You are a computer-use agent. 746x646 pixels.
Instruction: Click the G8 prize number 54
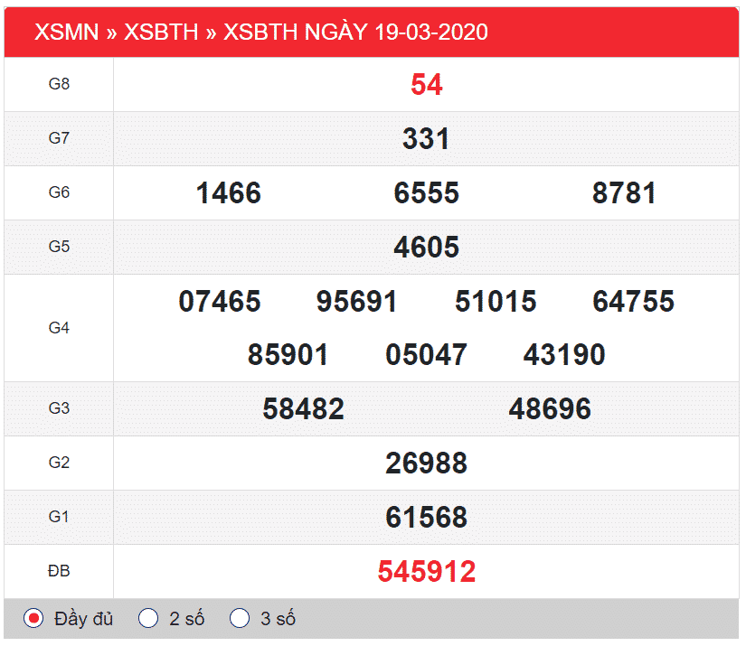coord(426,85)
